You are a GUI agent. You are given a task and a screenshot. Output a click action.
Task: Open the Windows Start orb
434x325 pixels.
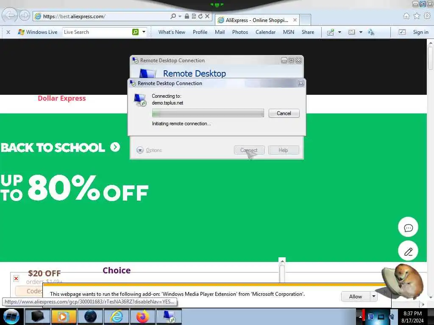pyautogui.click(x=11, y=317)
